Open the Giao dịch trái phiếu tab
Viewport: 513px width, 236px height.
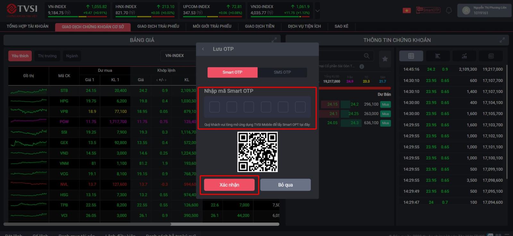(158, 26)
